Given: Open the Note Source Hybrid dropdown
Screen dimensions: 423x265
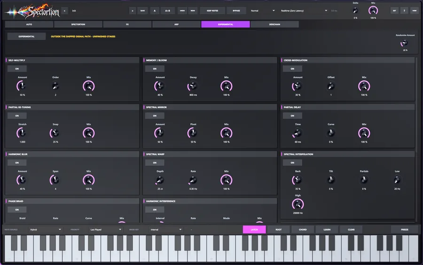Looking at the screenshot, I should click(x=45, y=229).
